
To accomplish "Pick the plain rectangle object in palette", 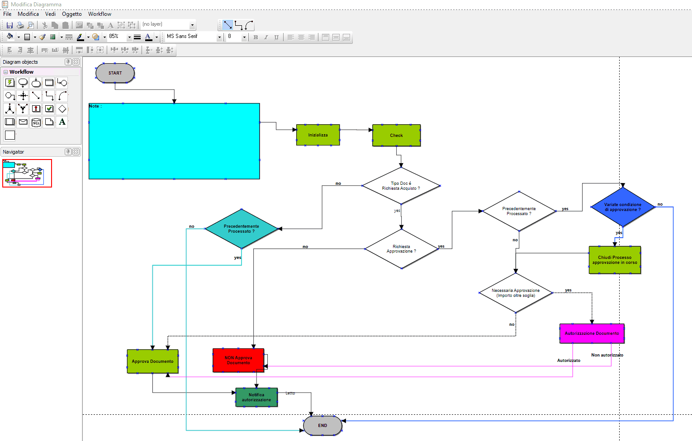I will pos(9,135).
